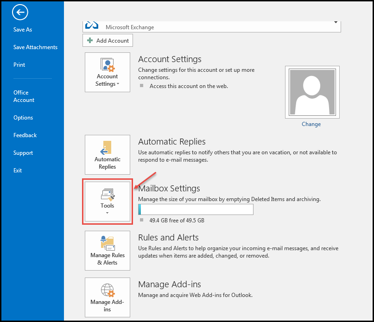374x322 pixels.
Task: Click the Change link under profile photo
Action: [311, 124]
